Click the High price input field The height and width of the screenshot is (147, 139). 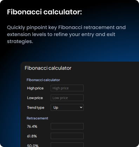click(x=67, y=88)
